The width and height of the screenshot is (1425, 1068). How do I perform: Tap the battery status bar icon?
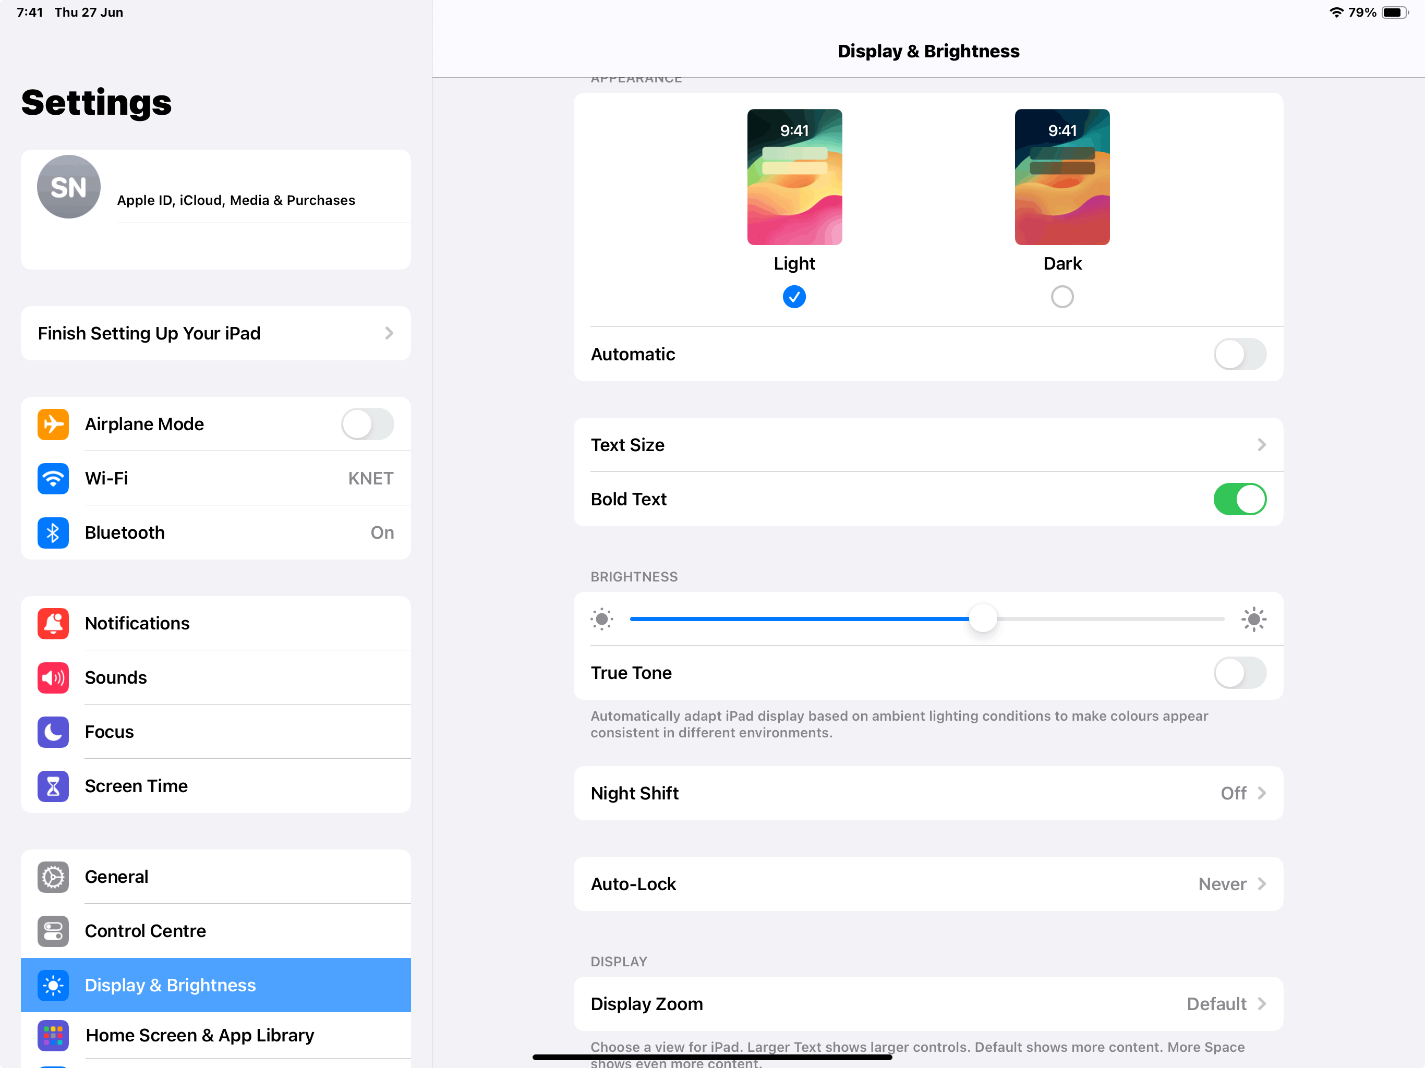tap(1395, 12)
